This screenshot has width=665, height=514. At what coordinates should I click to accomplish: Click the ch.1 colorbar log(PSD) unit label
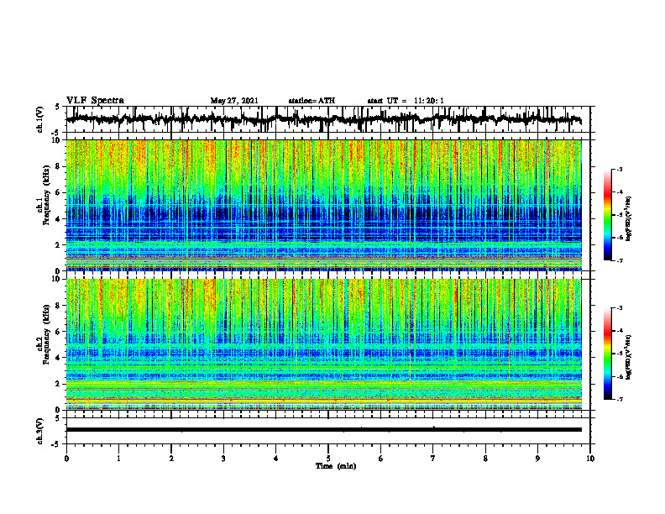coord(629,218)
